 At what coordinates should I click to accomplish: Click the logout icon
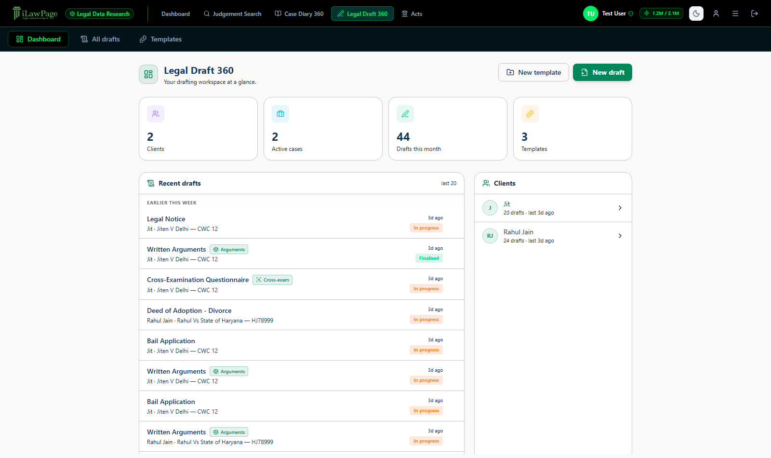point(755,13)
